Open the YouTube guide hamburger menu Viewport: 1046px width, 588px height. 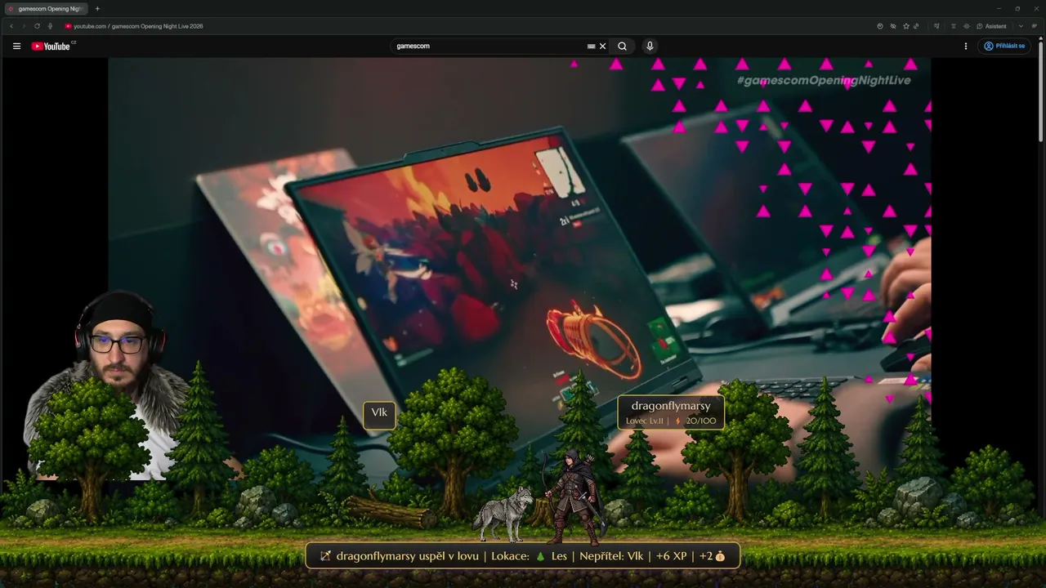(16, 47)
